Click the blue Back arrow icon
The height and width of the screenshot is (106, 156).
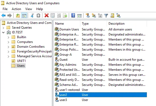point(3,15)
